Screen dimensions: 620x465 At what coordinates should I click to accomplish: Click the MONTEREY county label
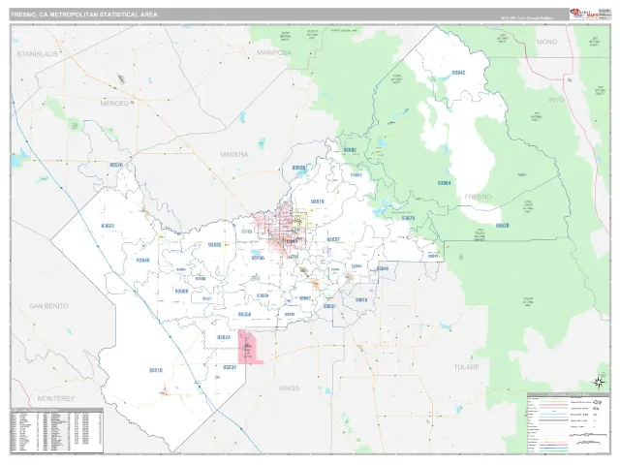56,398
